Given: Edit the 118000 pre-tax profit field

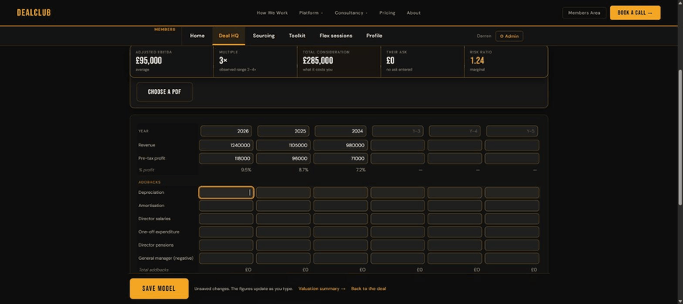Looking at the screenshot, I should pos(226,158).
